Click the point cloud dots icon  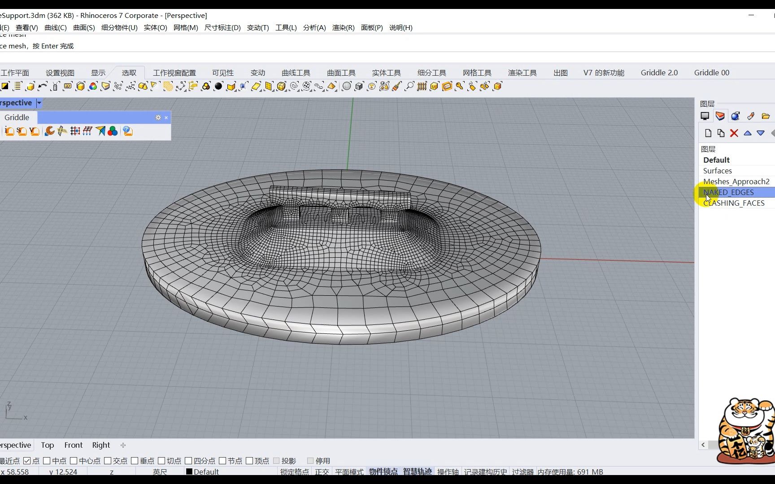131,86
